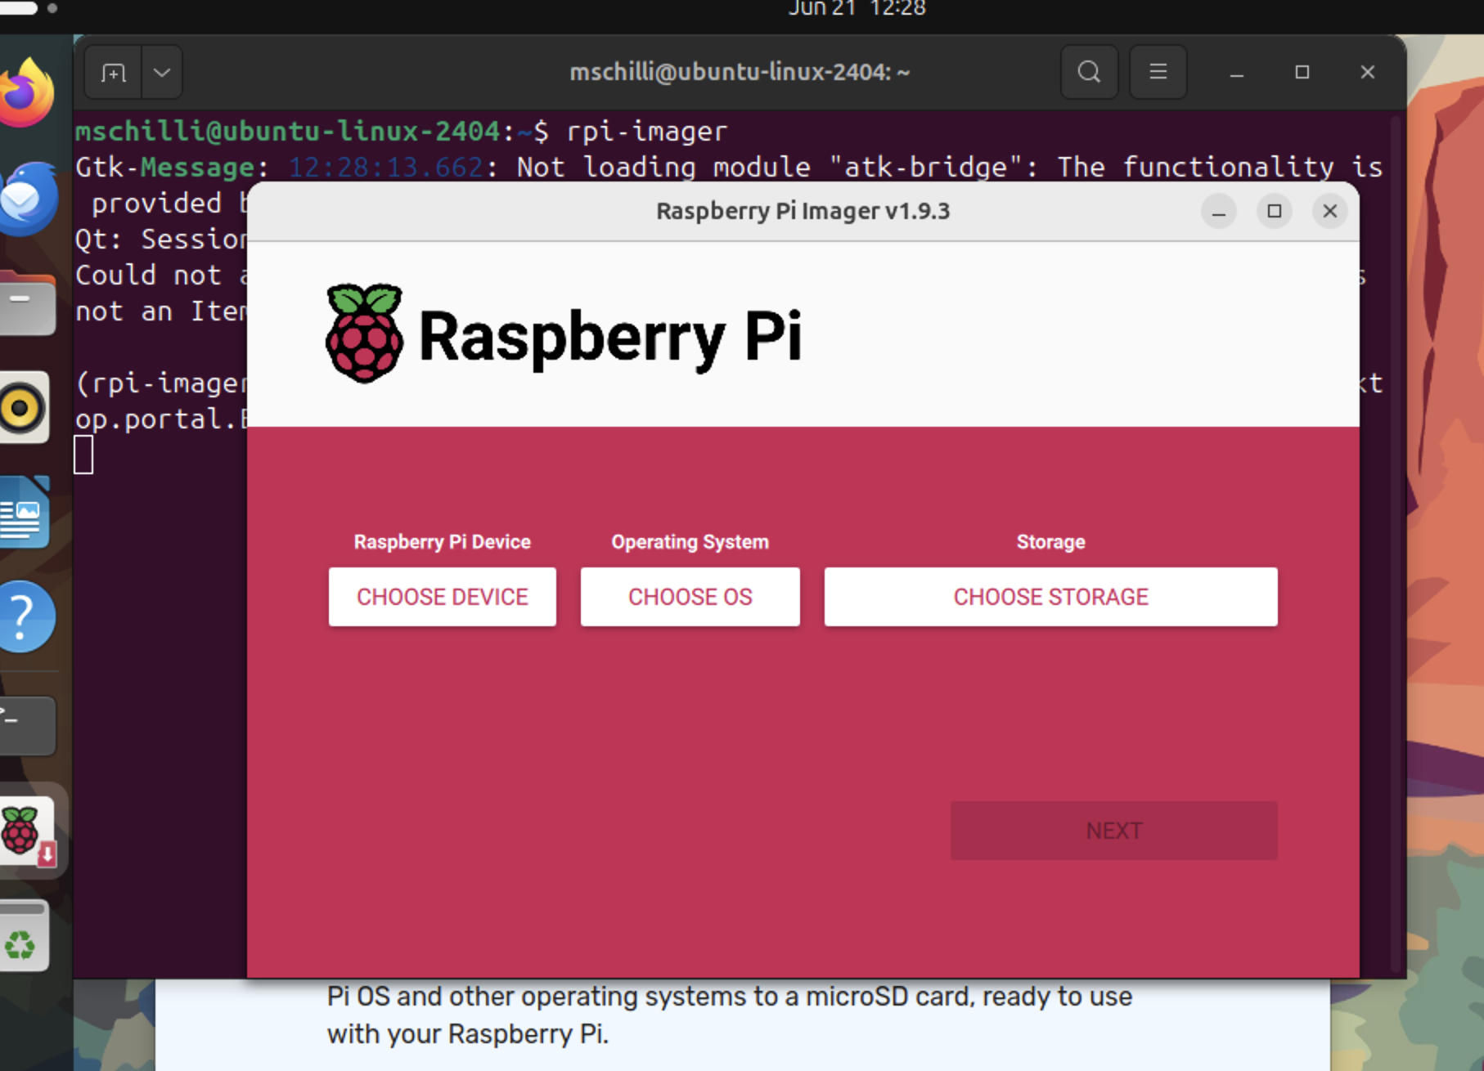
Task: Close the Raspberry Pi Imager window
Action: [1329, 212]
